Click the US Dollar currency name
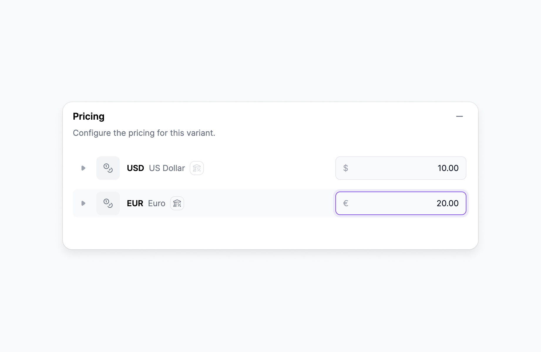This screenshot has height=352, width=541. pyautogui.click(x=167, y=168)
